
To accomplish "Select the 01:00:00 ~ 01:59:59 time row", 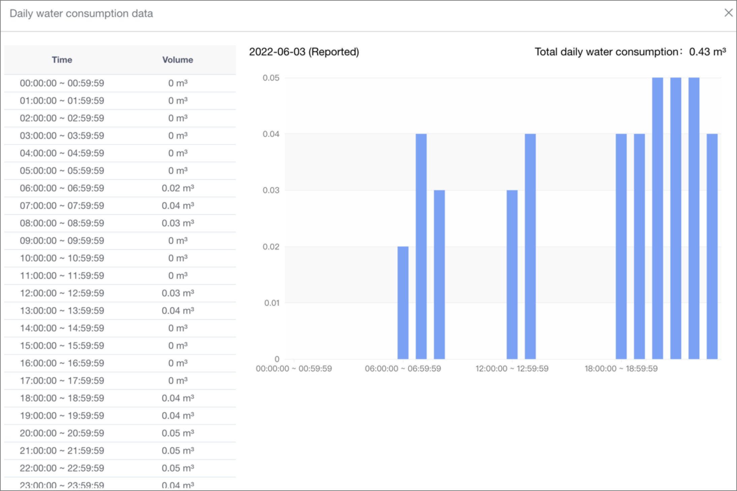I will tap(120, 101).
